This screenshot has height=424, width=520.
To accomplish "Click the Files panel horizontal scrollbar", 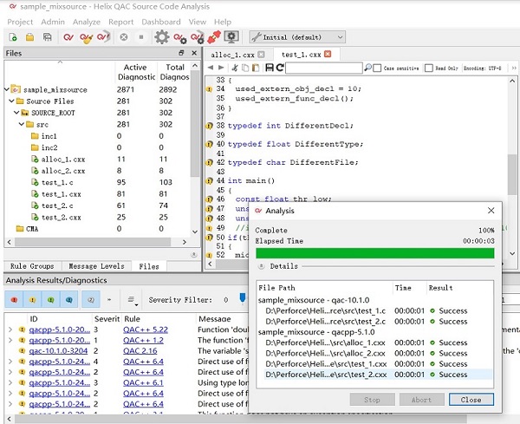I will pos(92,242).
